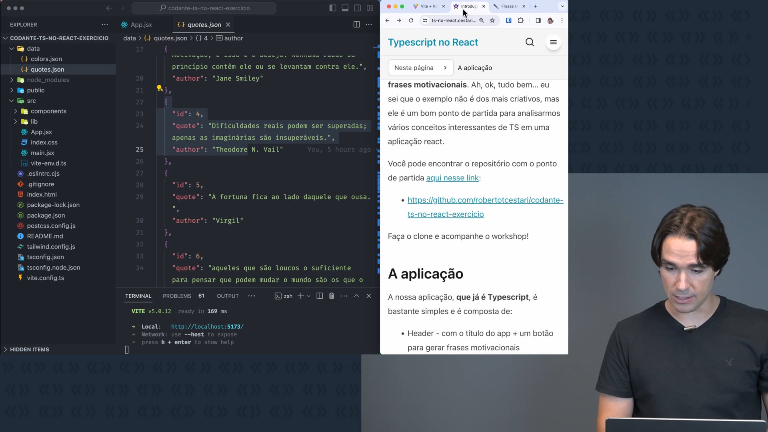Click the split editor right icon
Viewport: 768px width, 432px height.
coord(356,24)
